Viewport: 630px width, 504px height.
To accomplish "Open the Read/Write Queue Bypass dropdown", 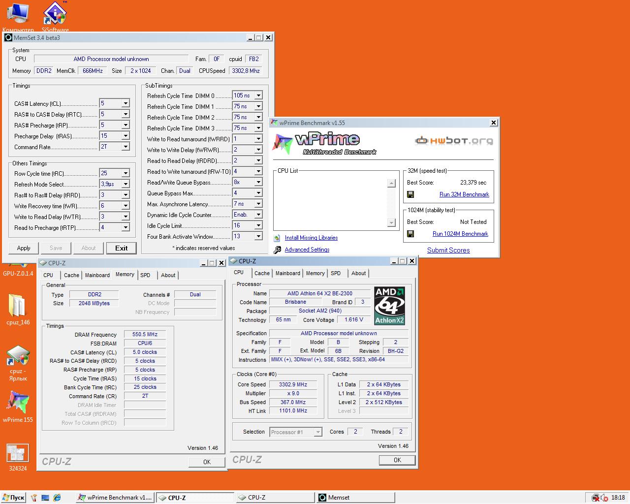I will click(x=258, y=182).
